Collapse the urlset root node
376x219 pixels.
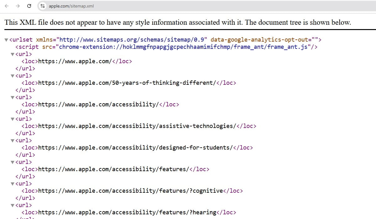click(7, 39)
